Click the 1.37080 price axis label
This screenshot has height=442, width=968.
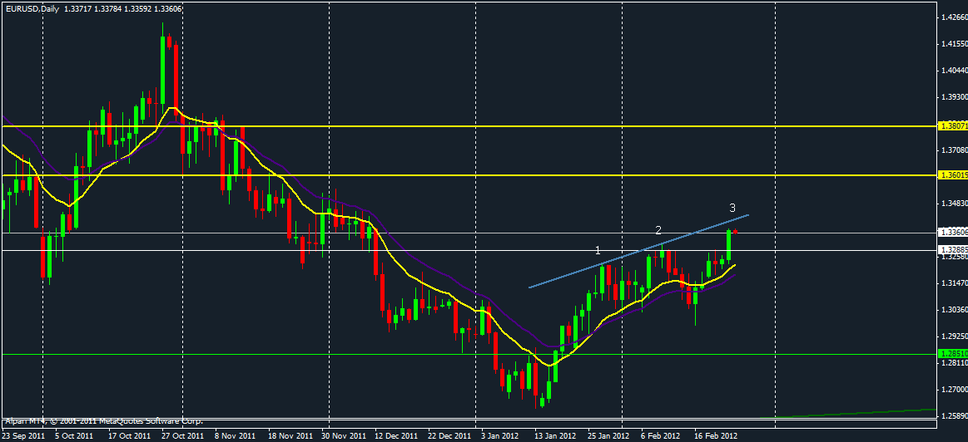tap(954, 150)
